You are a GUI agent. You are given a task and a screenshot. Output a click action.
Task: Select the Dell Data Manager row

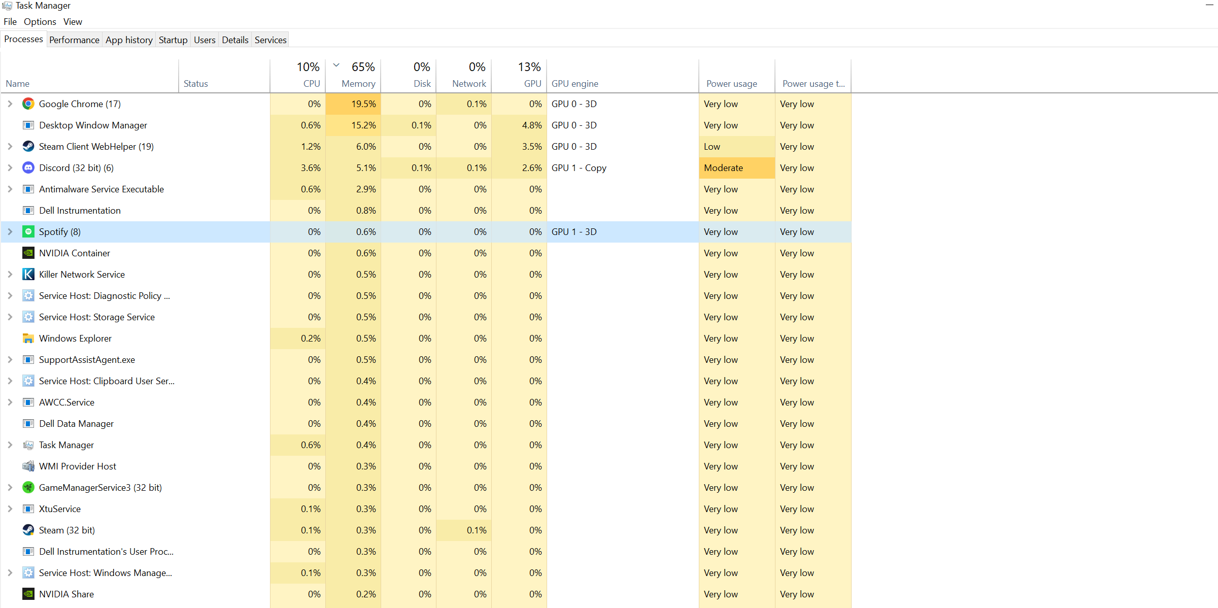pos(76,424)
